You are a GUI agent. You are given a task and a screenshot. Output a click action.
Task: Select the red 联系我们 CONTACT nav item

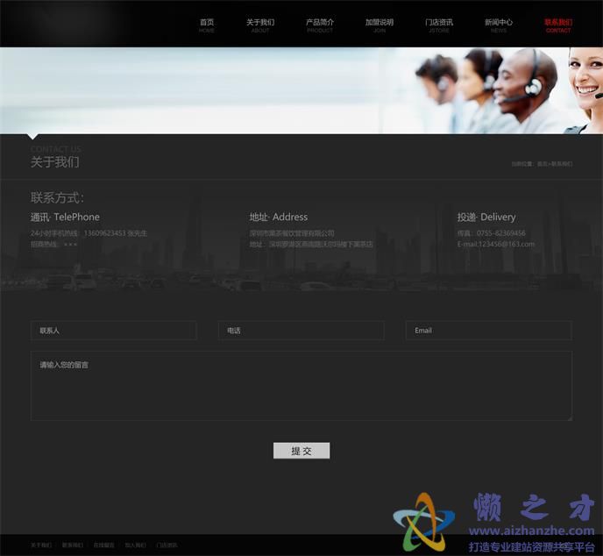point(558,25)
